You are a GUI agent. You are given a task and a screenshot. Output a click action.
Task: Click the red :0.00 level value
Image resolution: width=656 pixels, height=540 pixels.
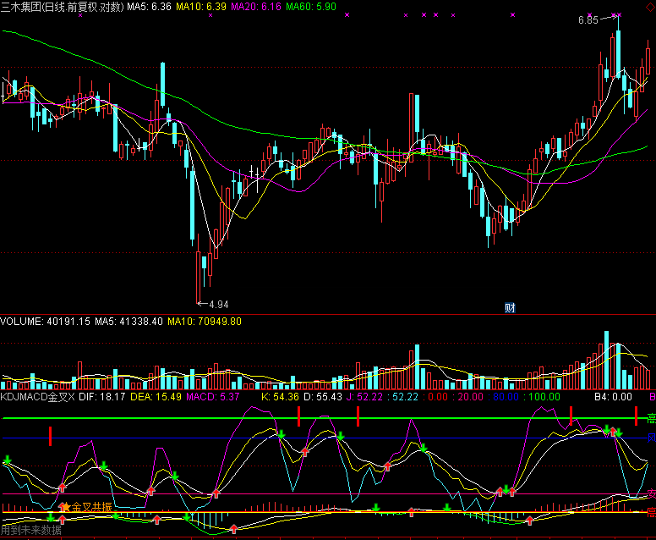[436, 397]
